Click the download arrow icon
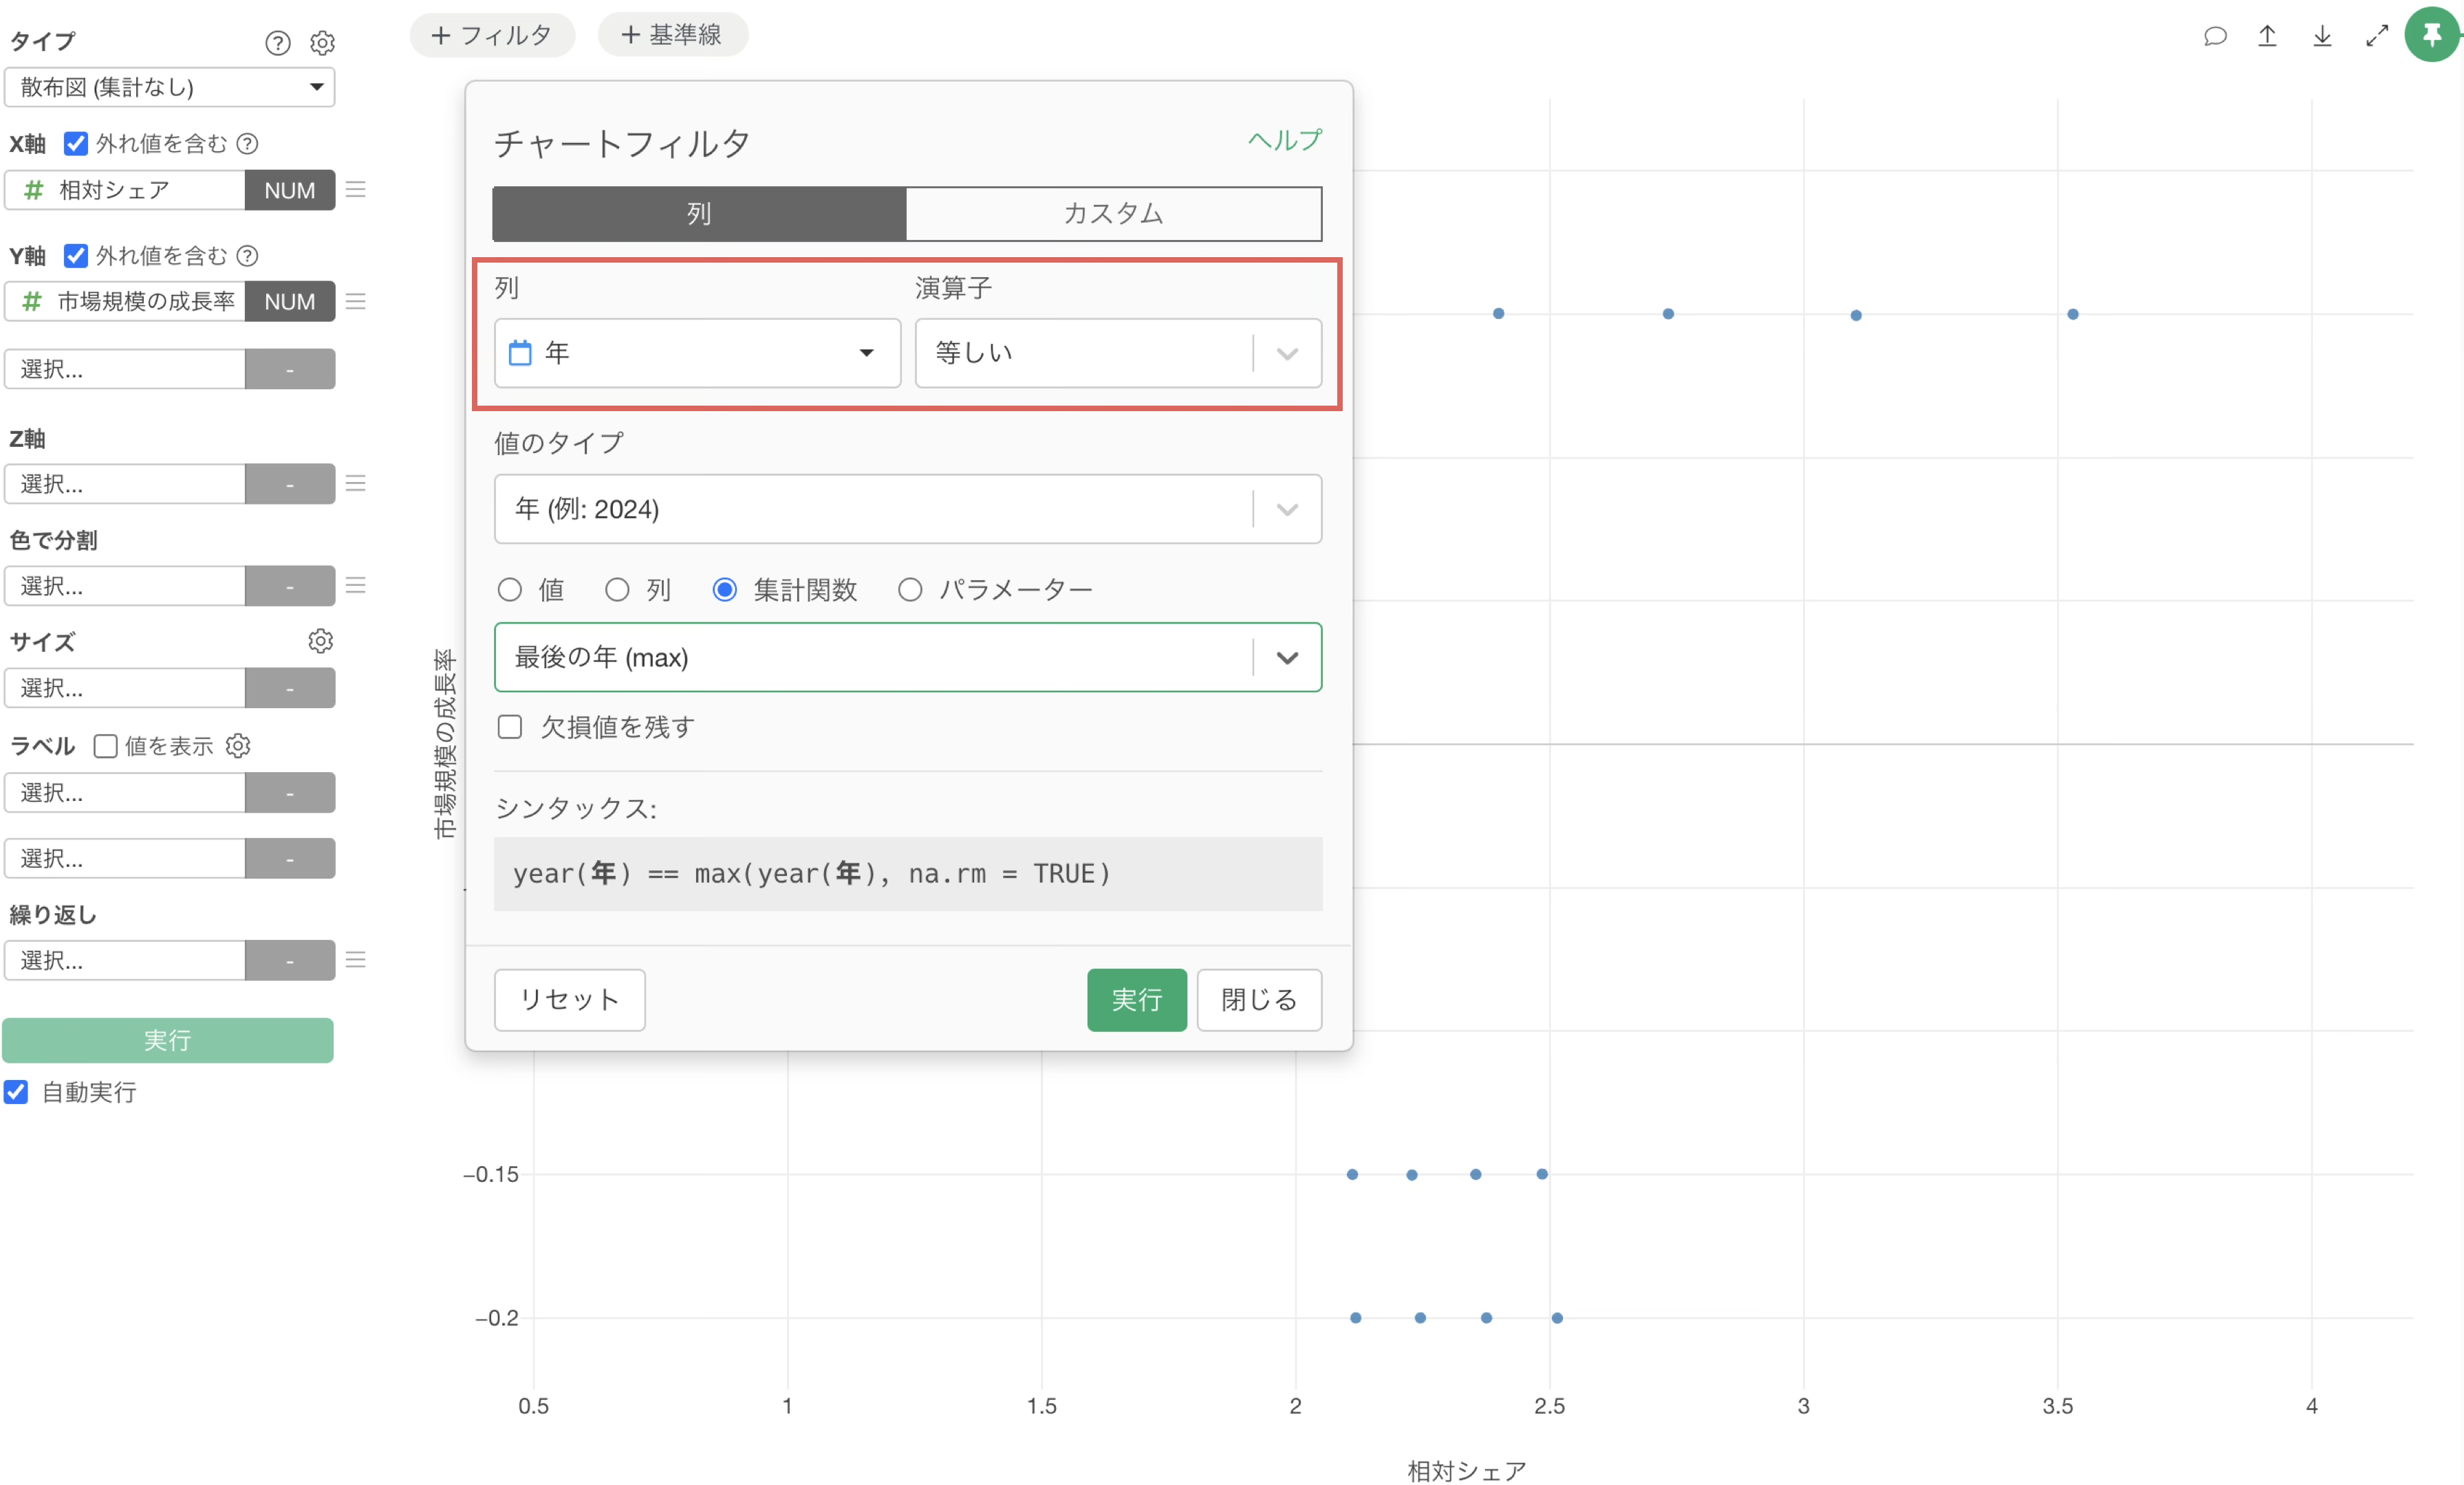 point(2322,36)
